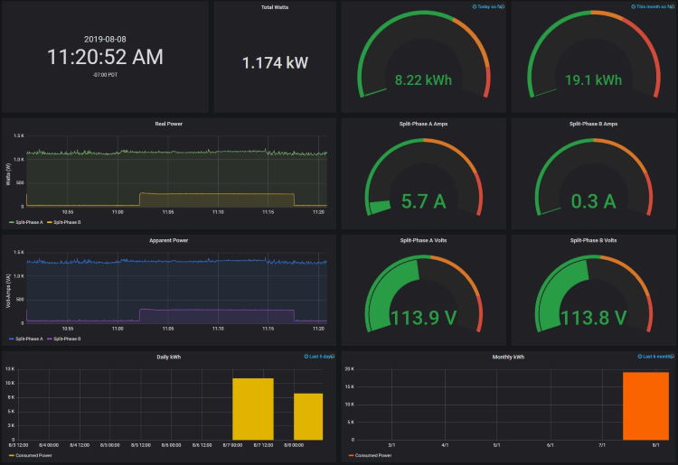This screenshot has width=678, height=465.
Task: Click the shorter yellow bar in Daily kWh
Action: click(308, 416)
